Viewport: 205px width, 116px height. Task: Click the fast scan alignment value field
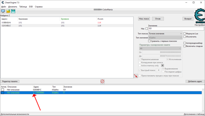pos(159,70)
